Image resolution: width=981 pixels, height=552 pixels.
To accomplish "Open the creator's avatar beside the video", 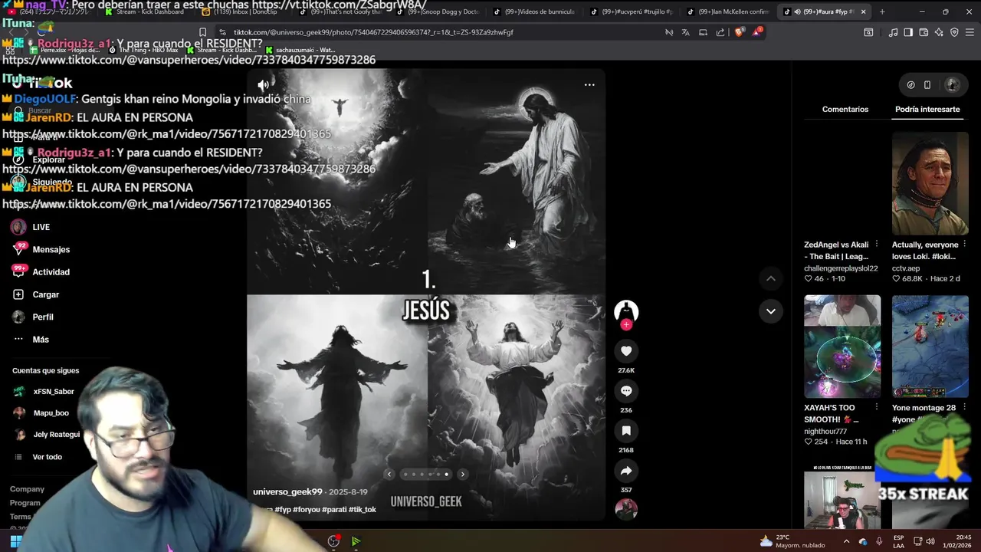I will pyautogui.click(x=626, y=310).
